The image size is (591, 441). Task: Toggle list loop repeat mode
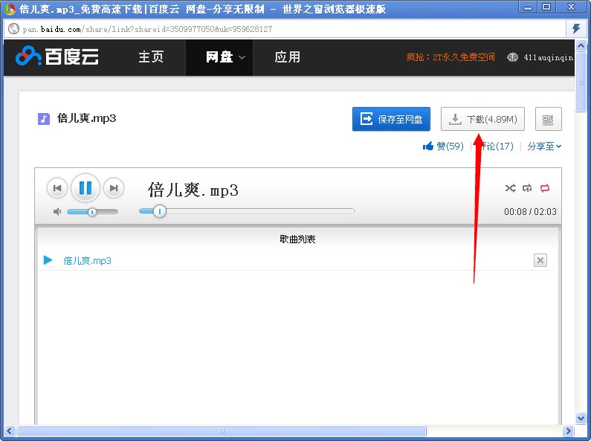pos(545,187)
